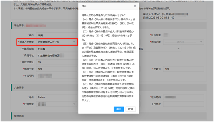Edit the father's 姓名 field showing Father
The width and height of the screenshot is (214, 122).
57,97
